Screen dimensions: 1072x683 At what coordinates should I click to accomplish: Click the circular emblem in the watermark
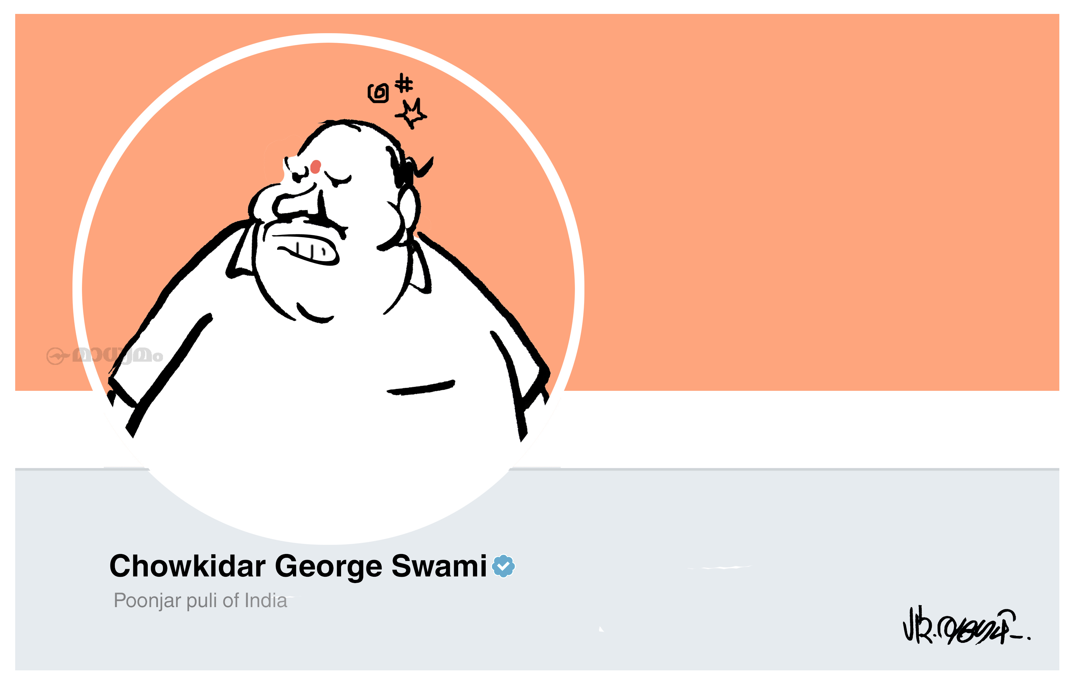tap(57, 356)
